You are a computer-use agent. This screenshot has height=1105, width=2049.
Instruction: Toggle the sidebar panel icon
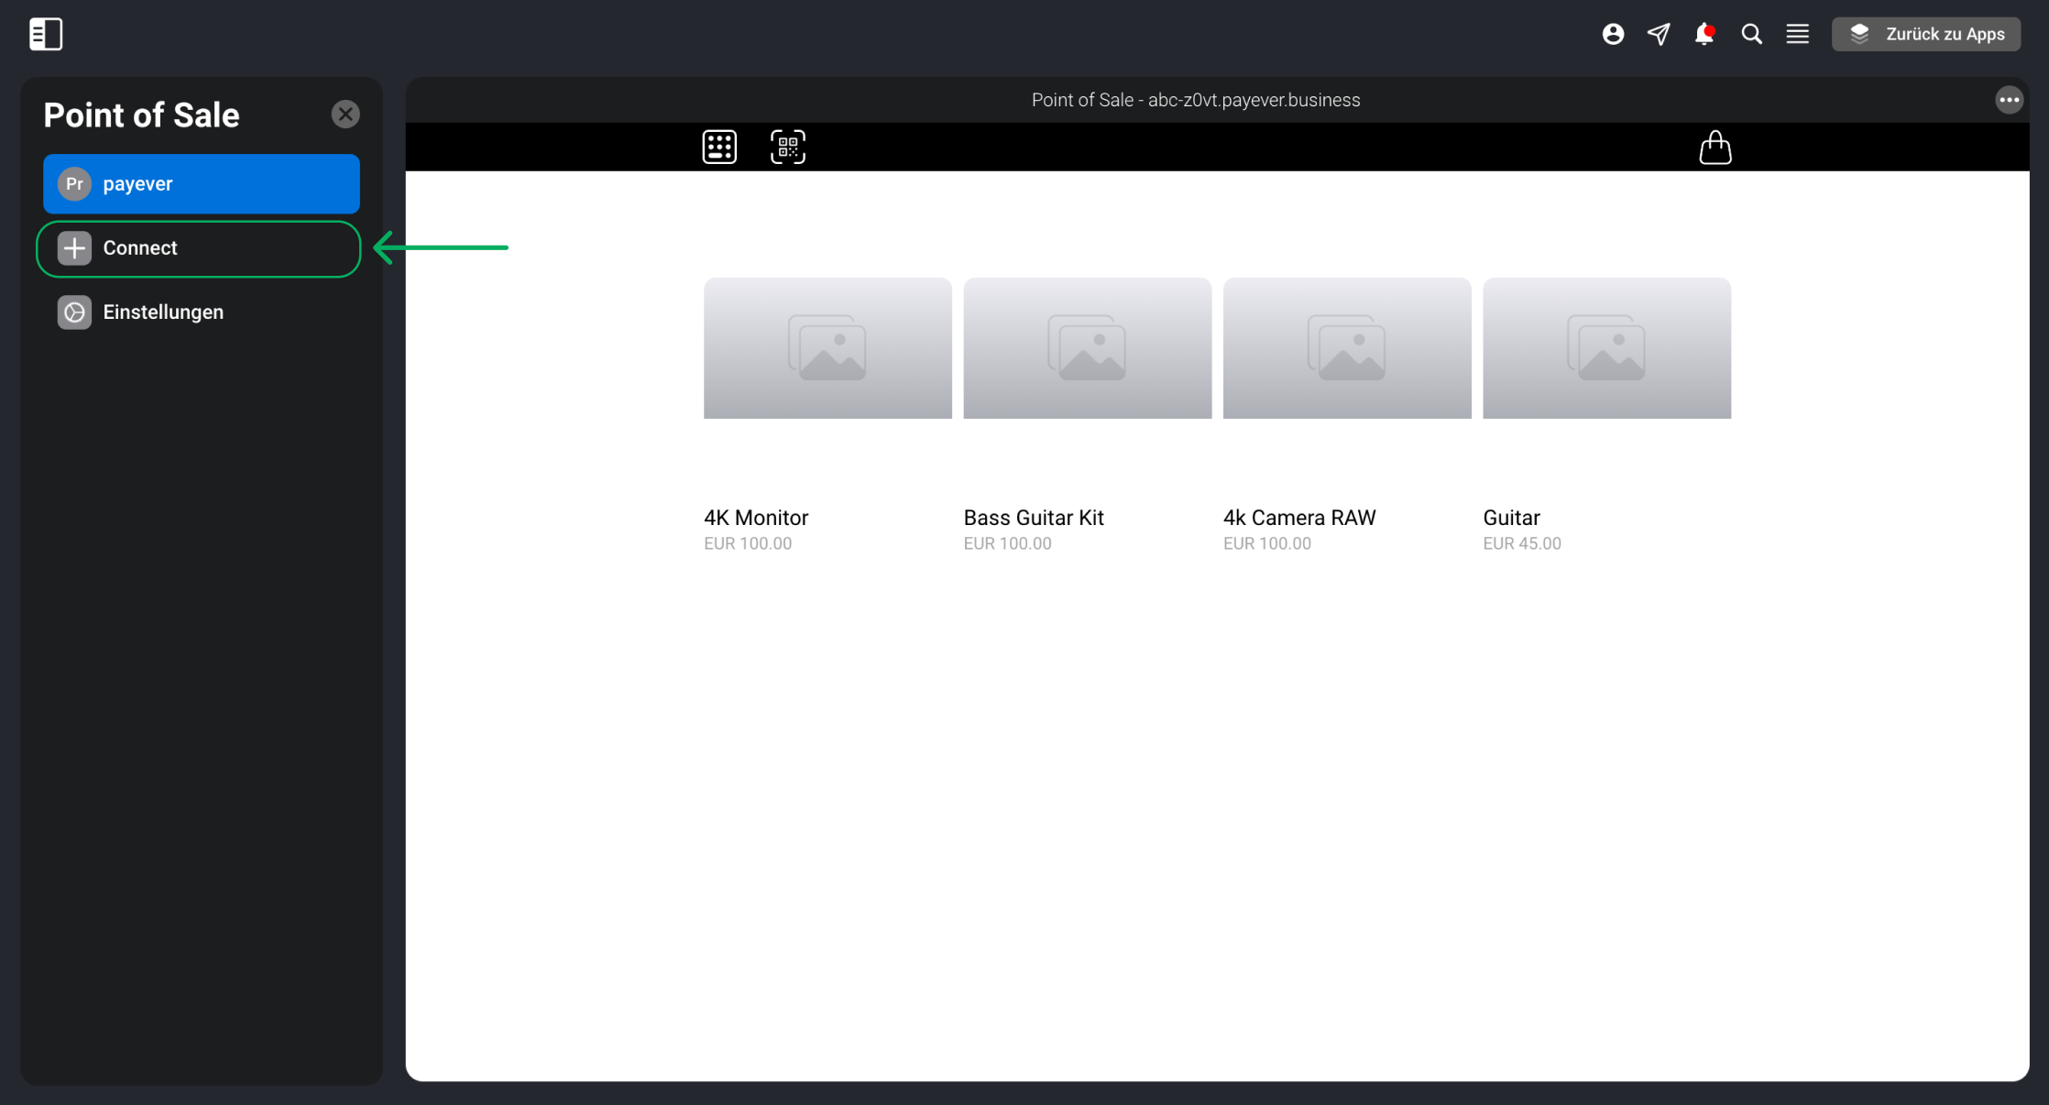click(x=46, y=34)
